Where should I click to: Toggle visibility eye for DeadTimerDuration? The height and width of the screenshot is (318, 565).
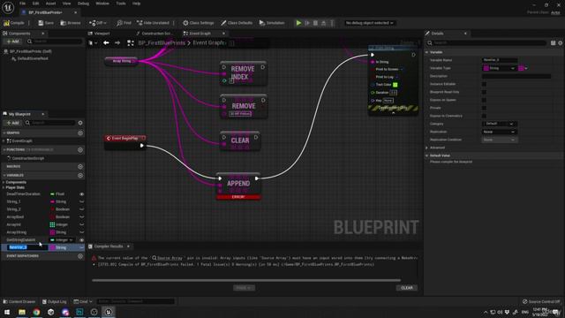(82, 194)
